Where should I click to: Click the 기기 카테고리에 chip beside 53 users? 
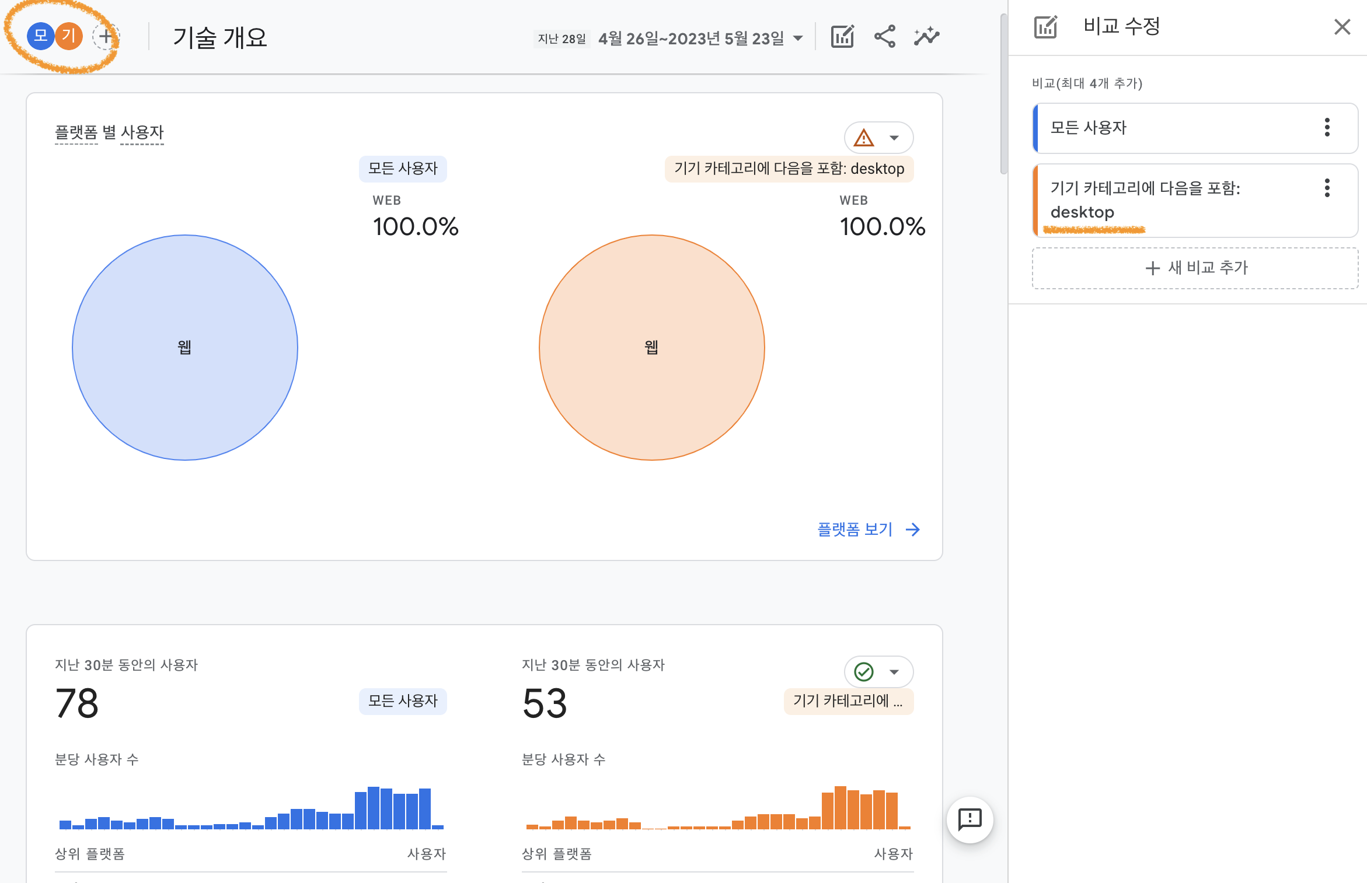[x=848, y=701]
